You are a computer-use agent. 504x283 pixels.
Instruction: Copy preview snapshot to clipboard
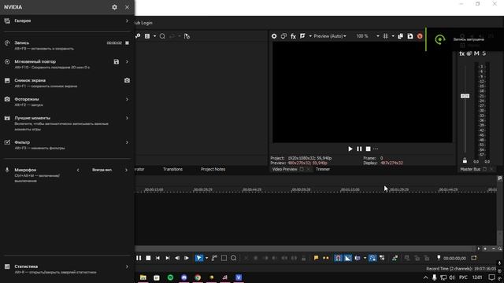401,36
